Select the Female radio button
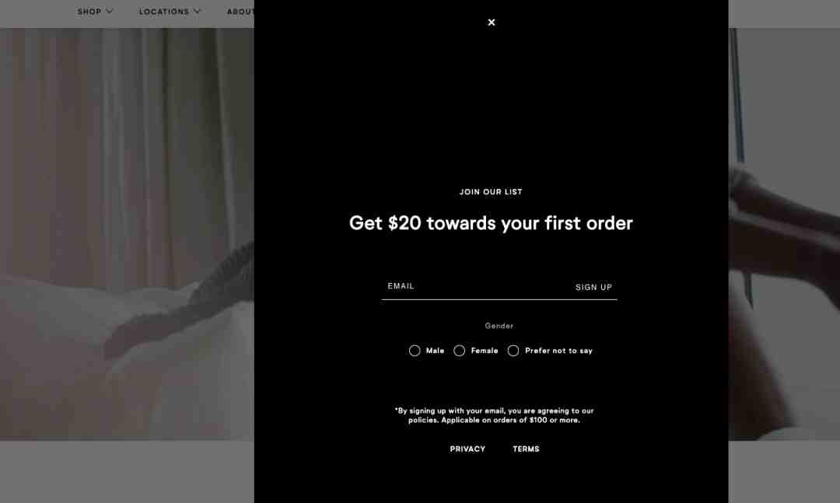Image resolution: width=840 pixels, height=503 pixels. [x=459, y=351]
